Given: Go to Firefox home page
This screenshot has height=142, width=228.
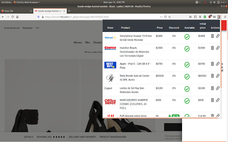Looking at the screenshot, I should pyautogui.click(x=17, y=17).
